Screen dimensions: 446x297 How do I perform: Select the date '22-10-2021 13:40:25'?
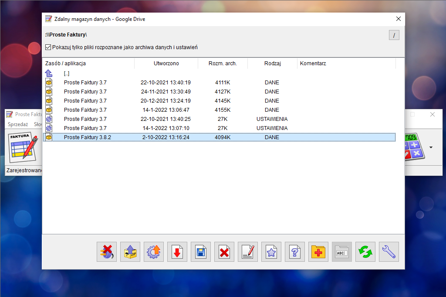pos(166,119)
